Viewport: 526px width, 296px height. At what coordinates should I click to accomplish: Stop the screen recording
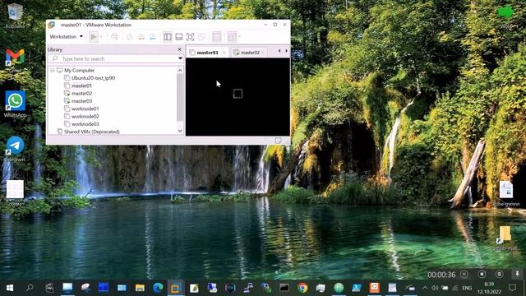(x=482, y=274)
